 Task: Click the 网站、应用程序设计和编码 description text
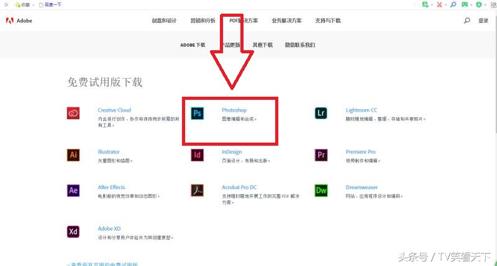pos(375,196)
